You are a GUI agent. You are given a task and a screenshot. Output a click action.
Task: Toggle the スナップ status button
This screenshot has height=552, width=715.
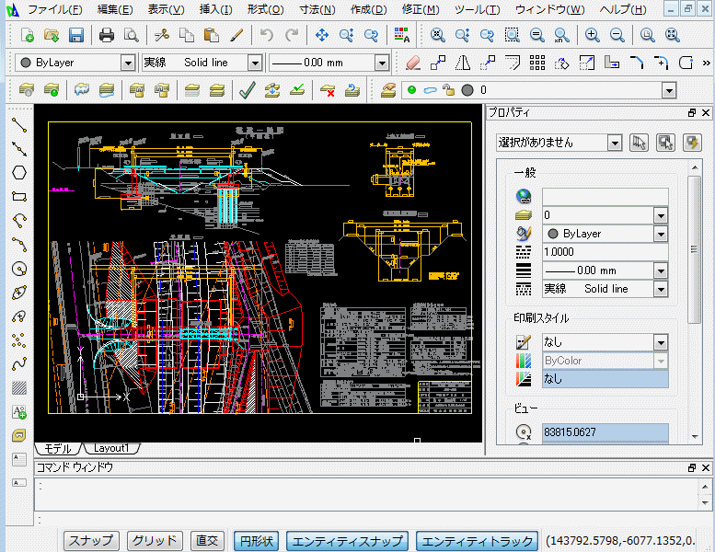[91, 541]
